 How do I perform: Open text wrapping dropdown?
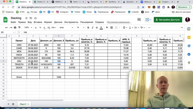coord(137,28)
